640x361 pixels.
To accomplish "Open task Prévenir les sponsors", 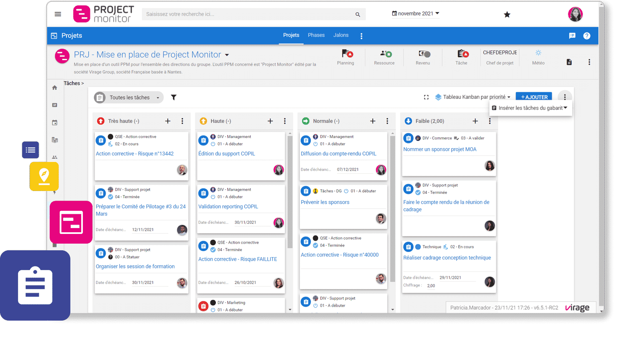I will coord(325,202).
